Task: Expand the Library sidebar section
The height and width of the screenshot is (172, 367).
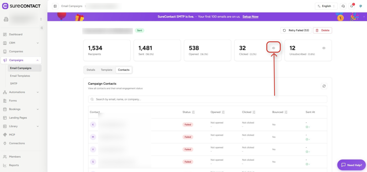Action: tap(38, 126)
